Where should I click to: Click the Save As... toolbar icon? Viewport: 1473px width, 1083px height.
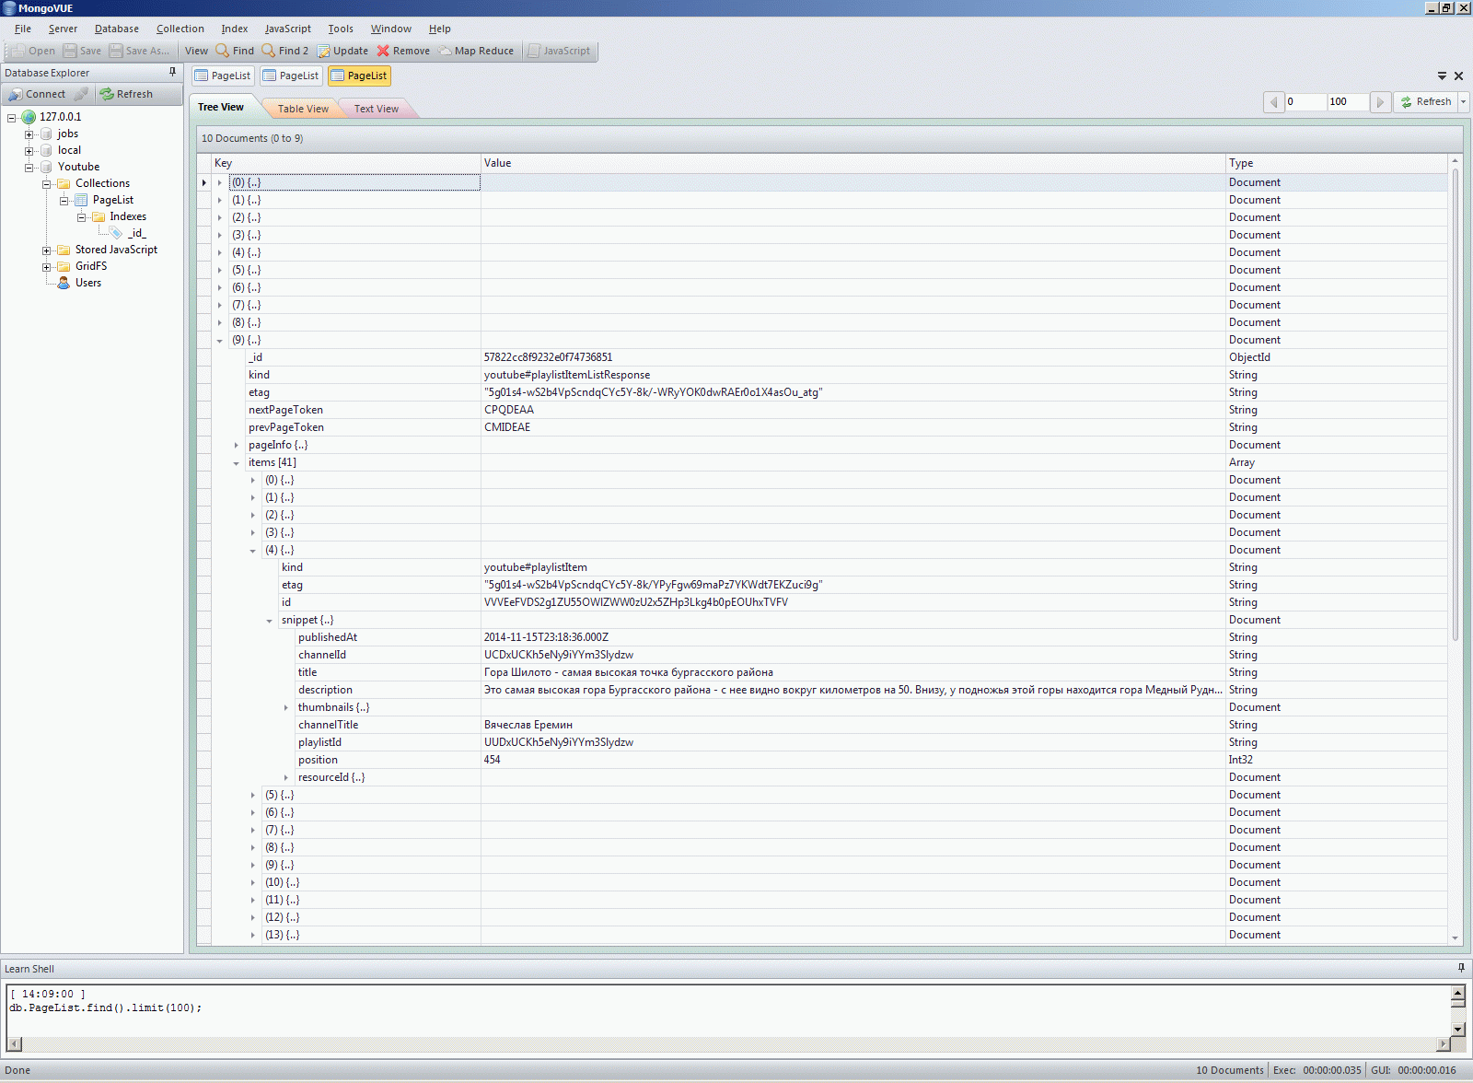pyautogui.click(x=116, y=51)
